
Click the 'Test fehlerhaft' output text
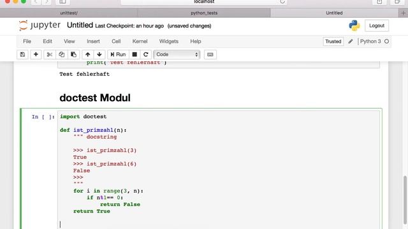click(x=84, y=74)
